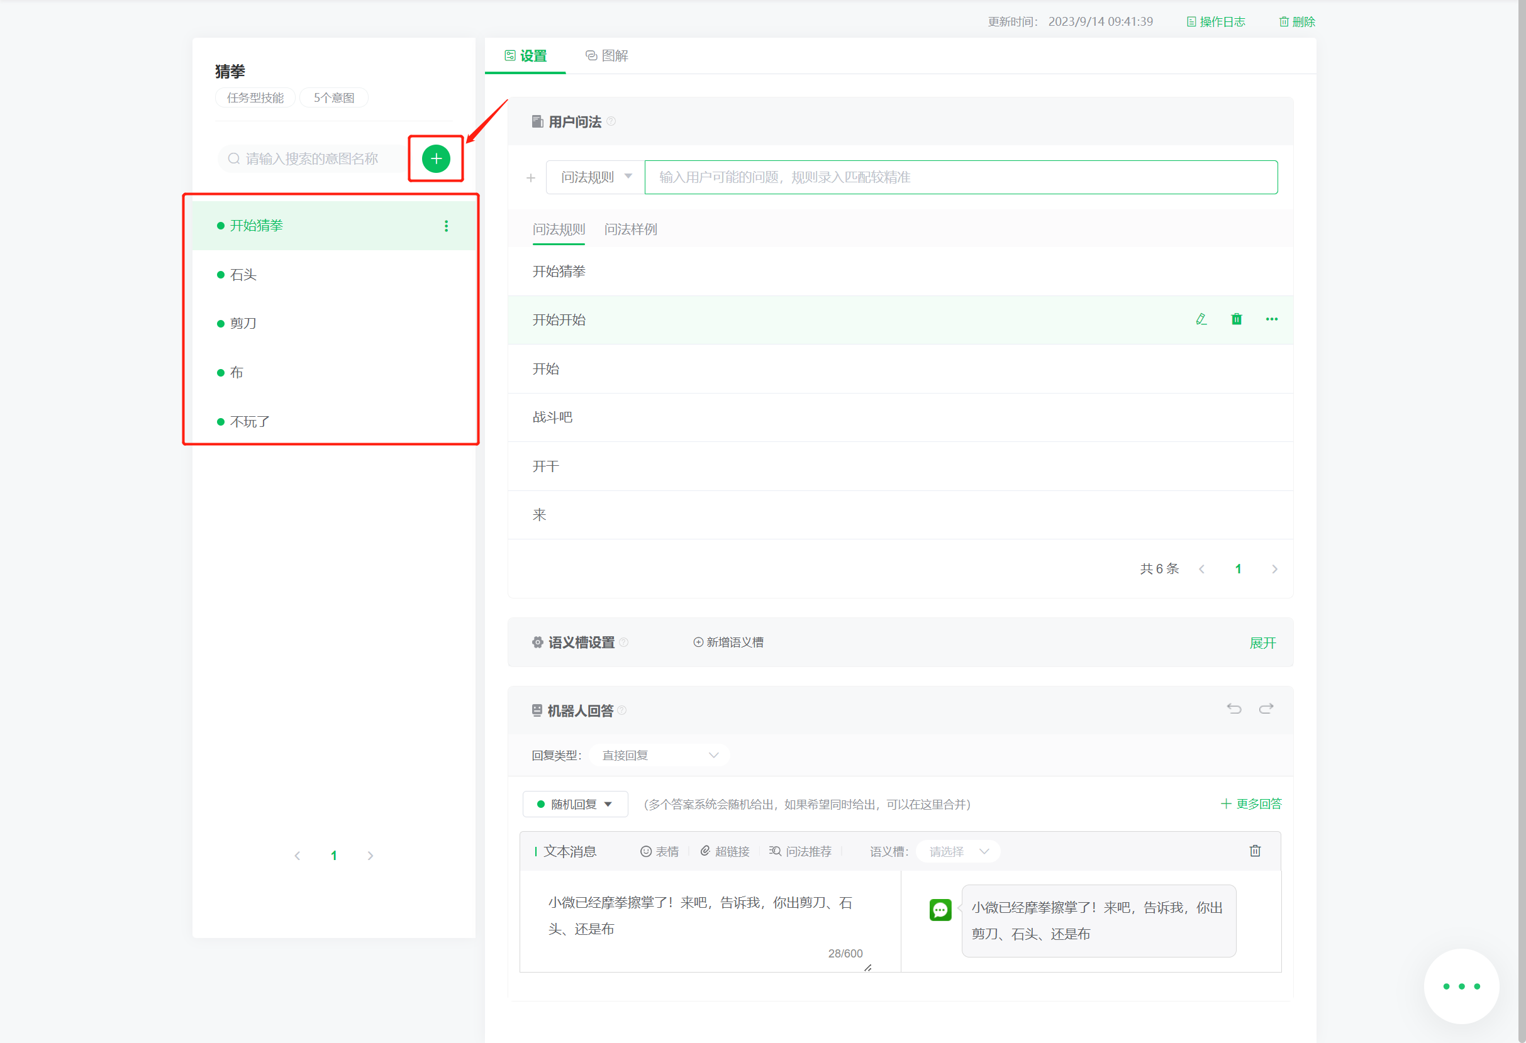Viewport: 1526px width, 1043px height.
Task: Click the 开干 rule row
Action: click(900, 466)
